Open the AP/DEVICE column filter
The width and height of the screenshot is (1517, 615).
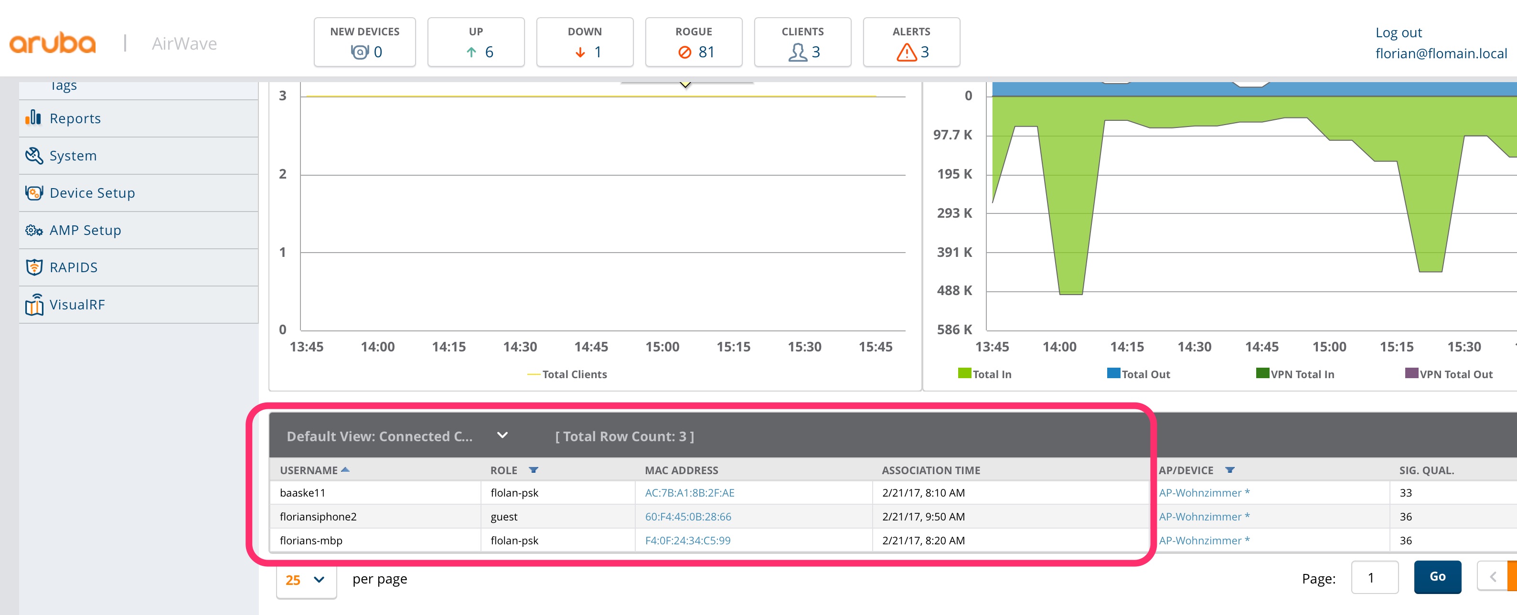coord(1229,470)
